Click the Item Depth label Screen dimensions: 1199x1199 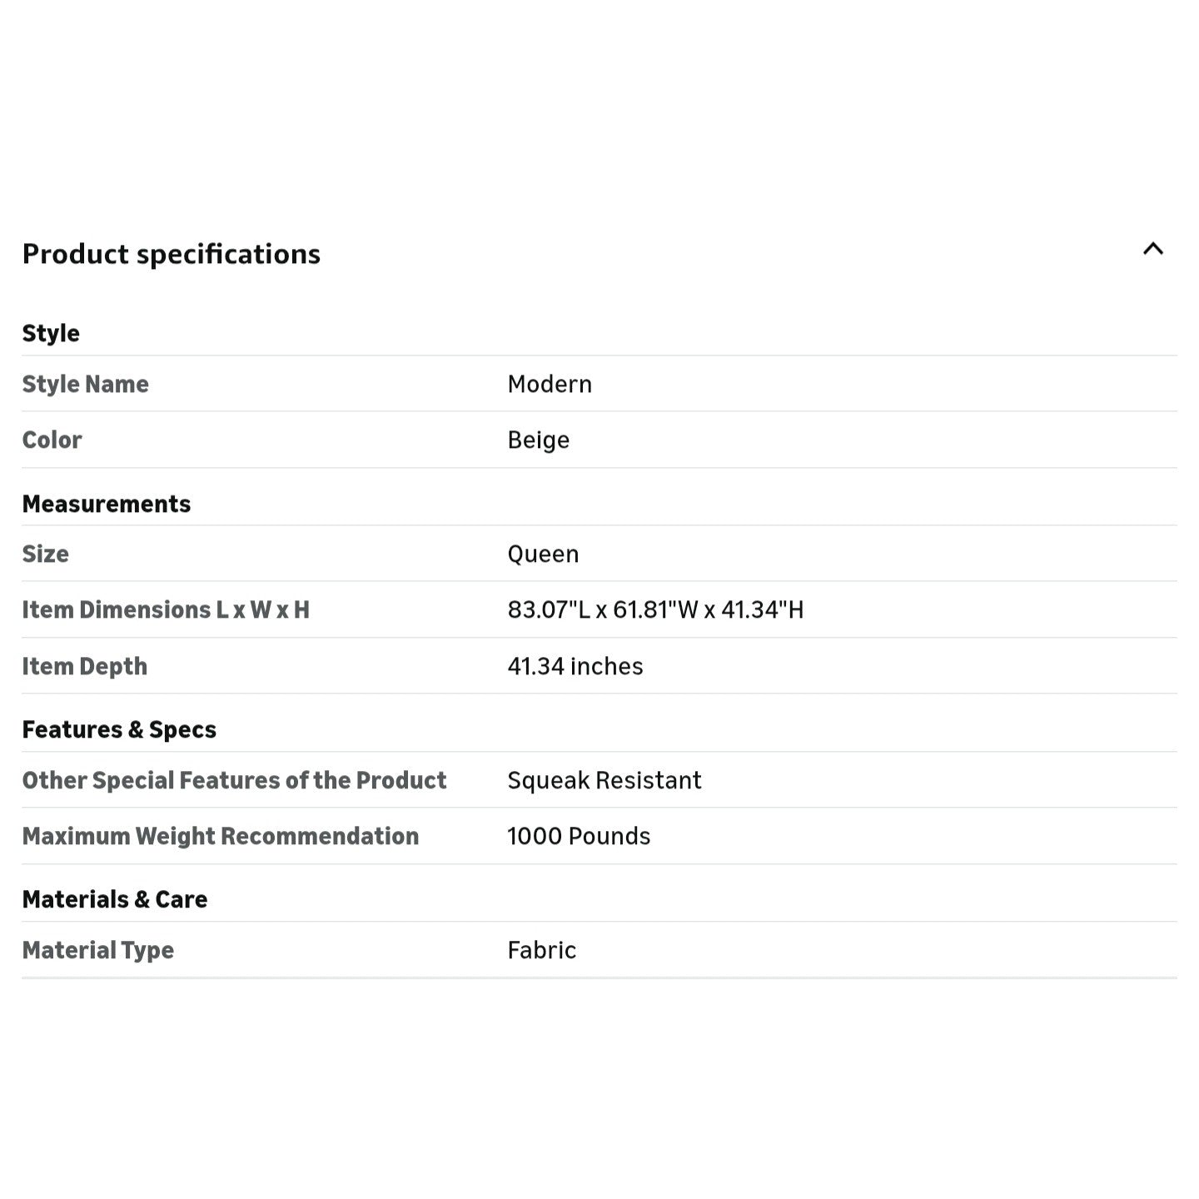tap(84, 666)
